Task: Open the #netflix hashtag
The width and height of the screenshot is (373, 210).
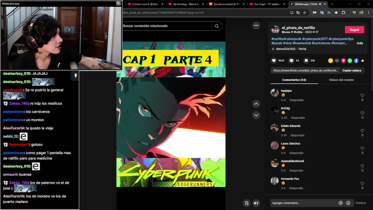Action: click(277, 39)
